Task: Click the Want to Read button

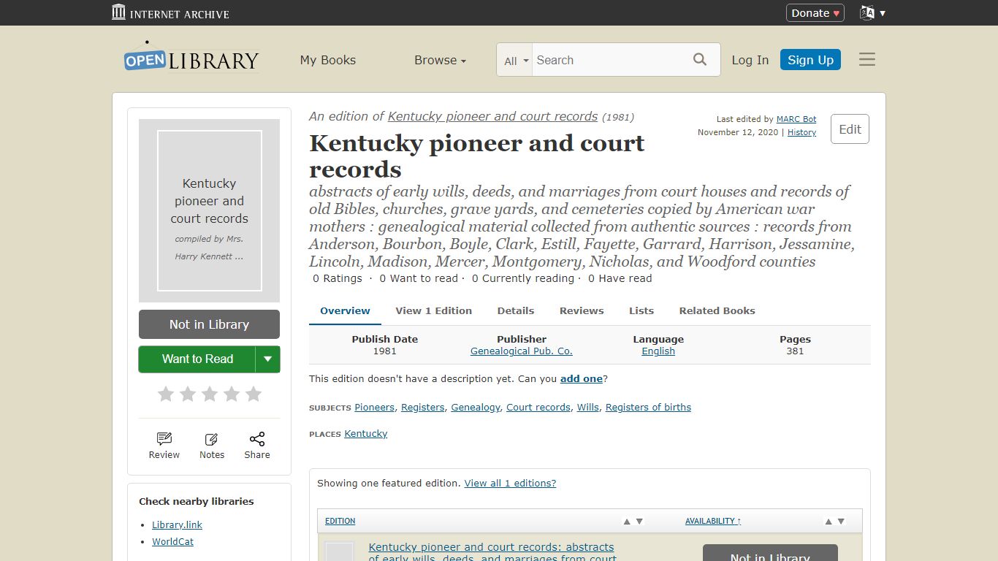Action: 197,359
